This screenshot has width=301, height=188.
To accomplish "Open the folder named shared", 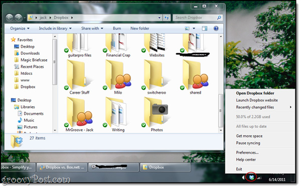I will (x=195, y=77).
